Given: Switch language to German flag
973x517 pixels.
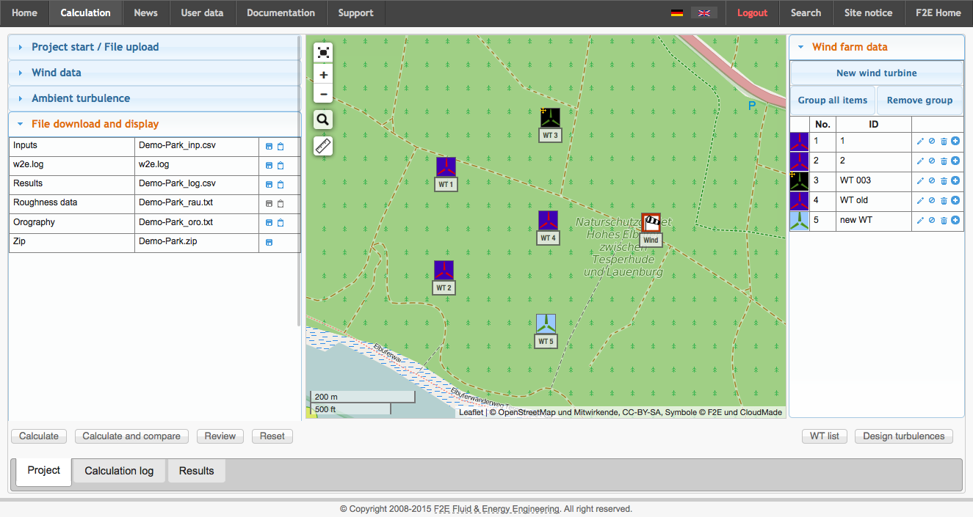Looking at the screenshot, I should pos(677,13).
